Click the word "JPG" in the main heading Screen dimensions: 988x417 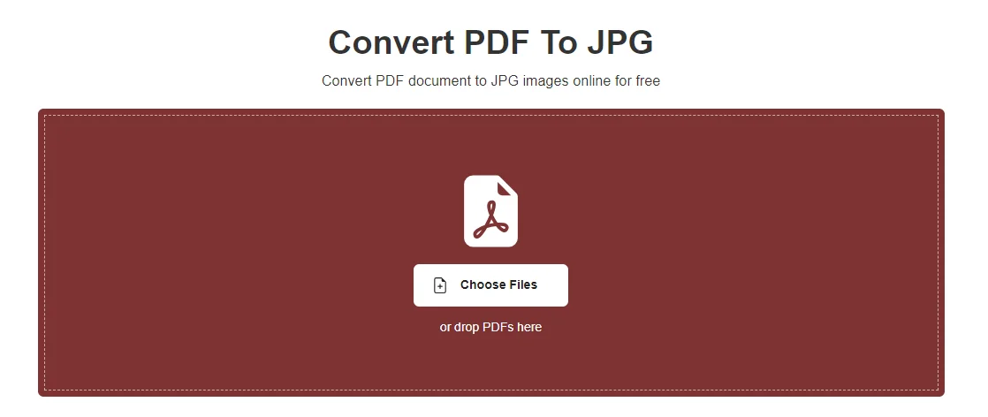pos(620,42)
